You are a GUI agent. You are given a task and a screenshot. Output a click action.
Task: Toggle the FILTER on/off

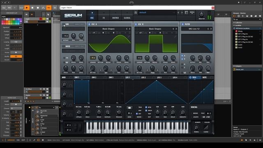point(182,24)
